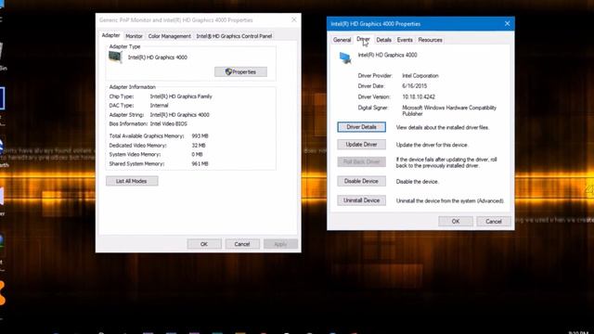This screenshot has height=334, width=594.
Task: Click the Update Driver button
Action: (x=361, y=145)
